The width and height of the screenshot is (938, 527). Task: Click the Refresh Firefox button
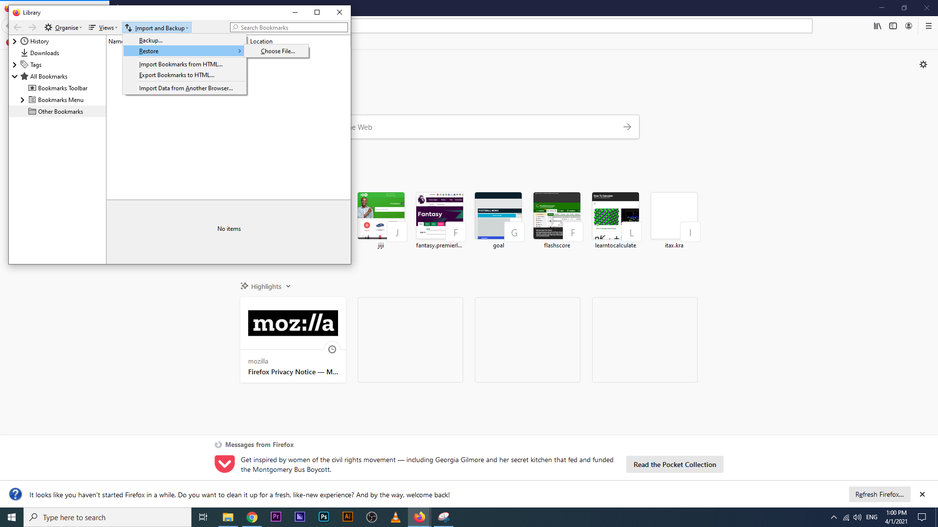point(879,494)
